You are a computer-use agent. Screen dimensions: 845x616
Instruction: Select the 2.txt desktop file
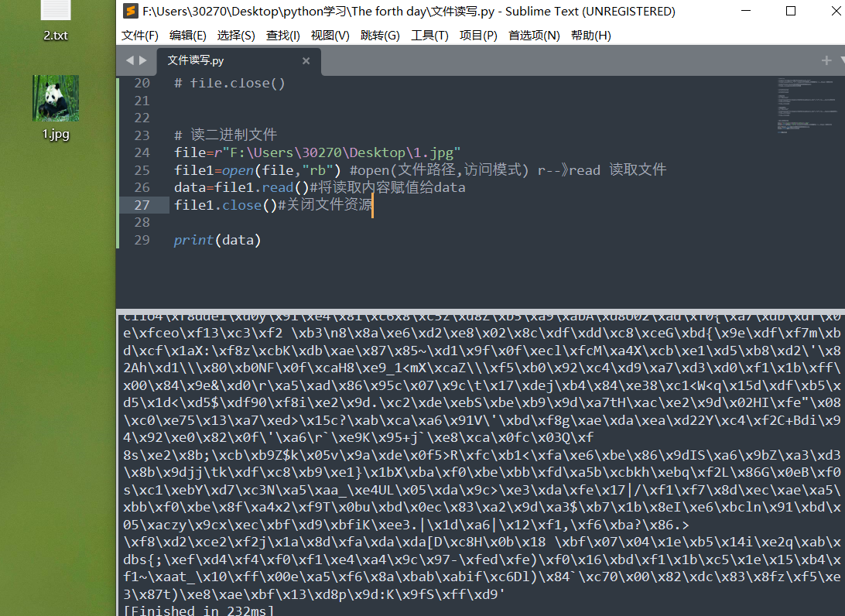[56, 22]
